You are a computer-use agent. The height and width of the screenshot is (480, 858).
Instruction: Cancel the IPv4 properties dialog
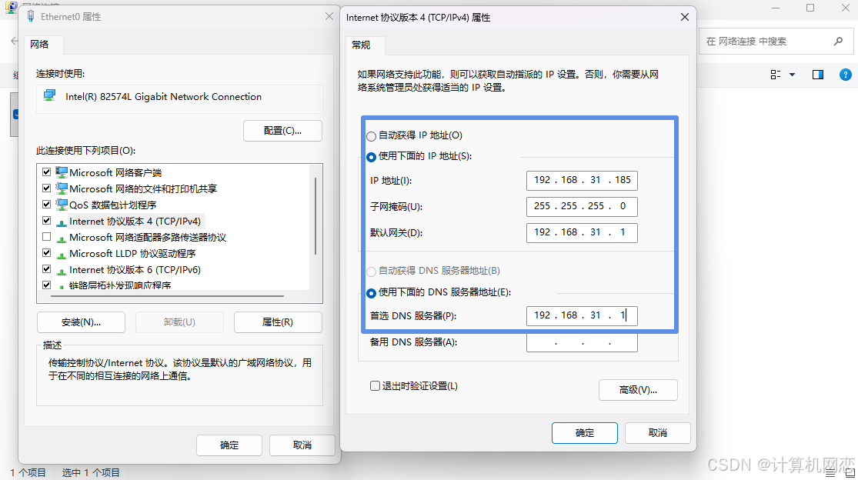(x=658, y=433)
